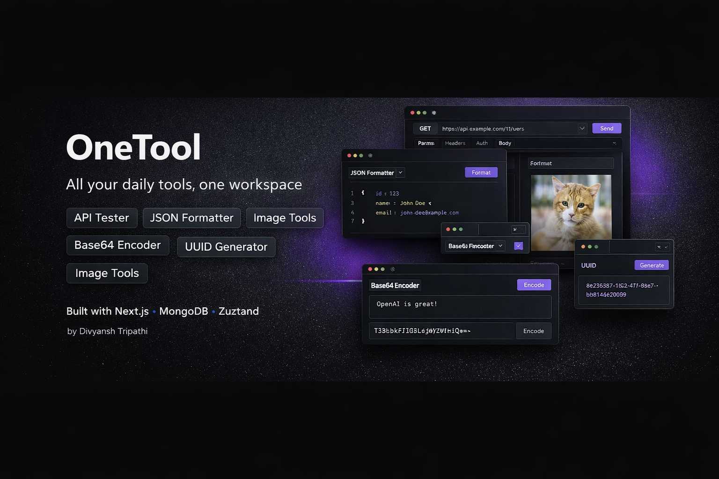719x479 pixels.
Task: Click the 'Base64 Encoder' heading in encoder window
Action: point(395,285)
